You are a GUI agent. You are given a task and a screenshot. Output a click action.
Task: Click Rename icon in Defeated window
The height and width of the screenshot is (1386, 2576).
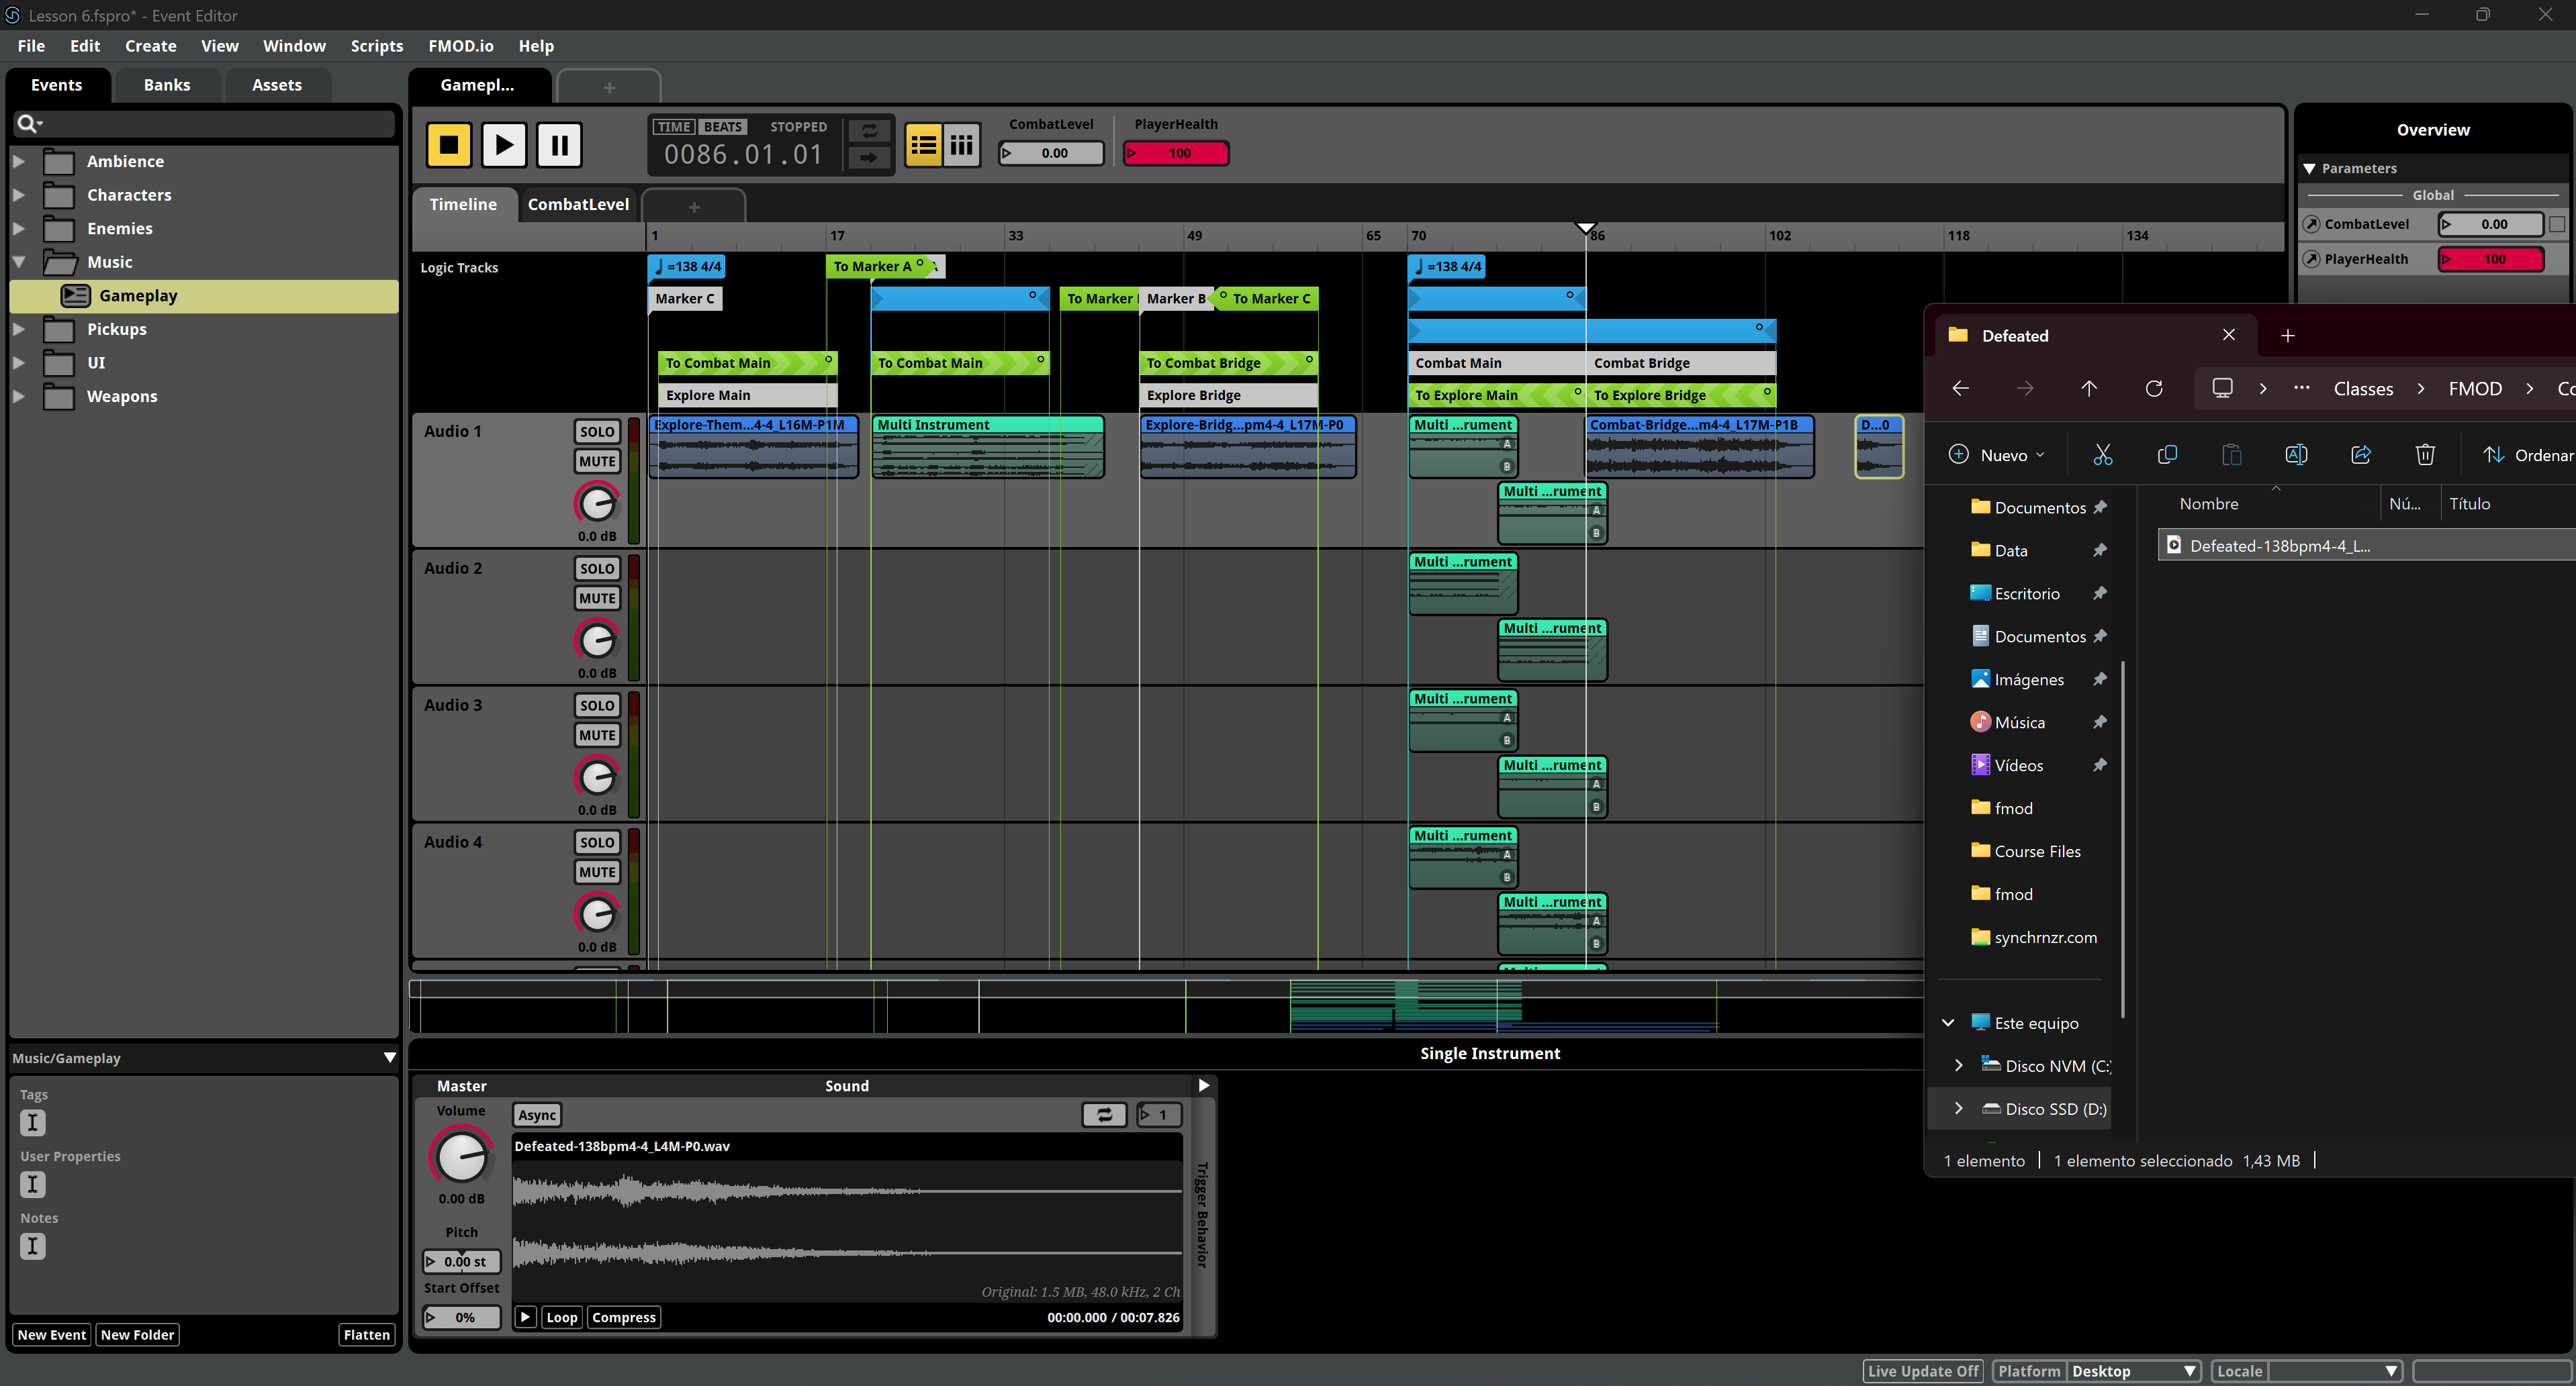2296,456
